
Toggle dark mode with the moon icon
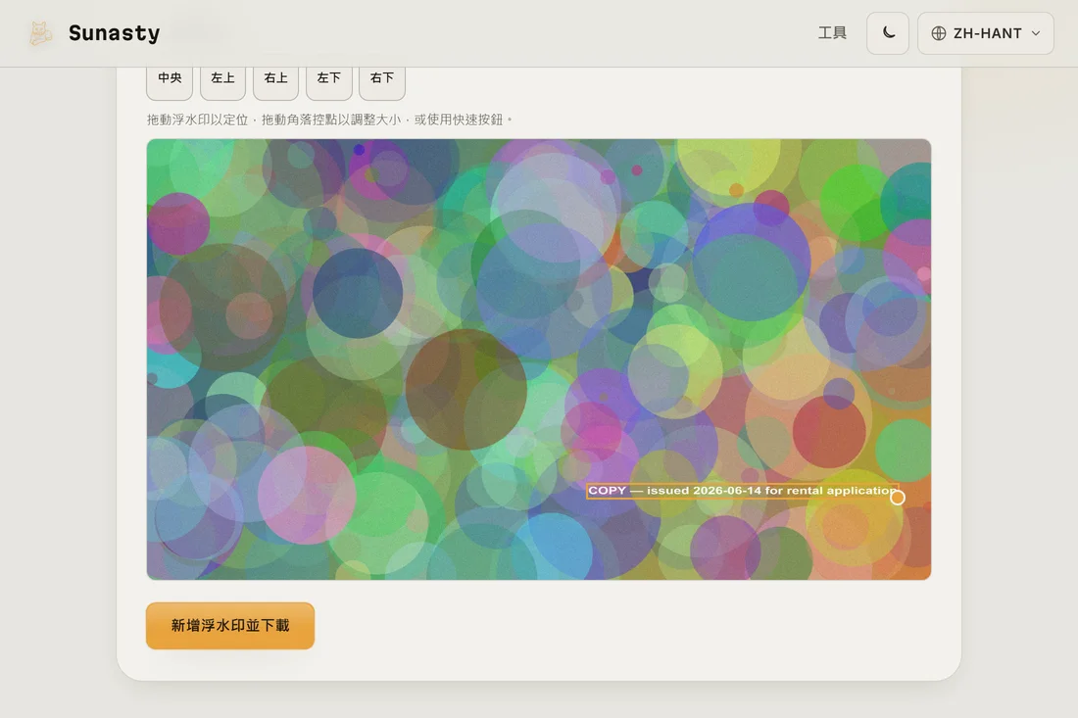coord(888,33)
